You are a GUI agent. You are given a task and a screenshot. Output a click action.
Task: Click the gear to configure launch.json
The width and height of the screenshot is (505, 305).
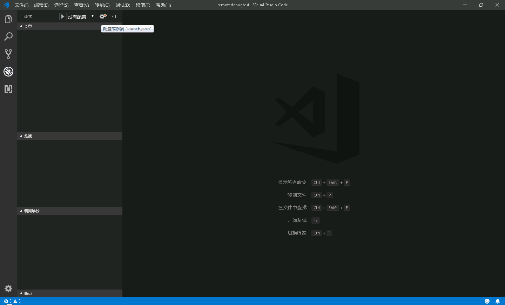103,16
